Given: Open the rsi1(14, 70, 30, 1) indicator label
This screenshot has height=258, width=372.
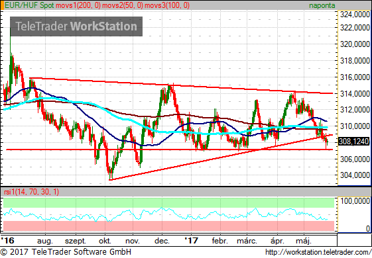Looking at the screenshot, I should (x=32, y=192).
